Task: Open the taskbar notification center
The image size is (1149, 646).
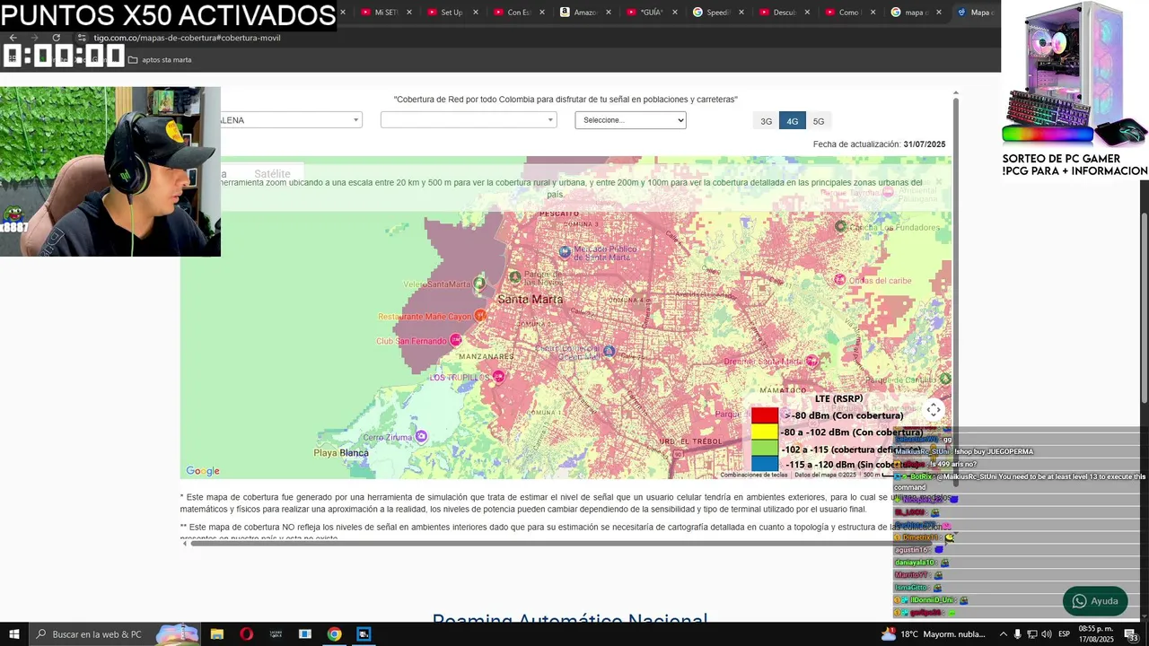Action: click(x=1131, y=634)
